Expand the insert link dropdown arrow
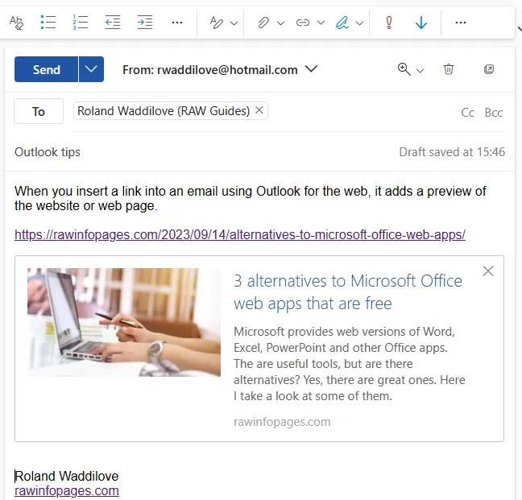522x500 pixels. 321,23
